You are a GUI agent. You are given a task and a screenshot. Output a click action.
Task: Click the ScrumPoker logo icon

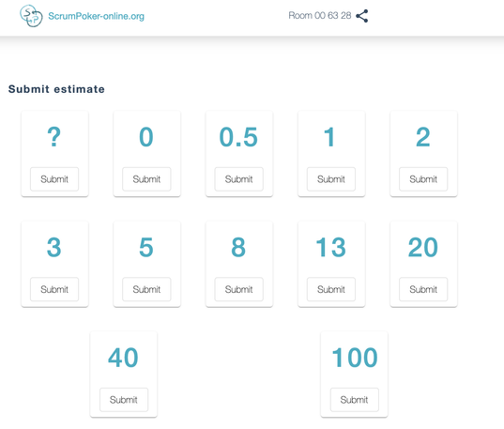tap(31, 16)
